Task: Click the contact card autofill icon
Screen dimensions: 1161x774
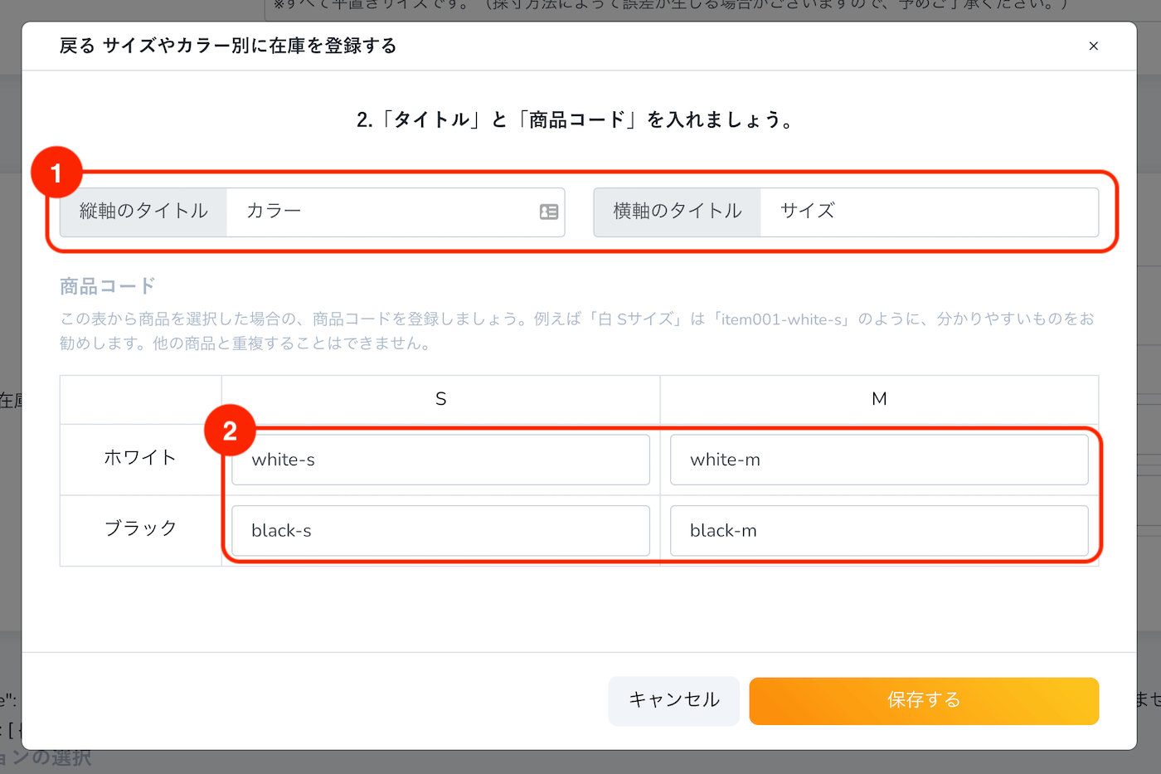Action: (548, 212)
